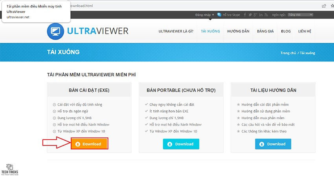Click the Hỗ trợ Skype link
The height and width of the screenshot is (176, 334).
231,14
